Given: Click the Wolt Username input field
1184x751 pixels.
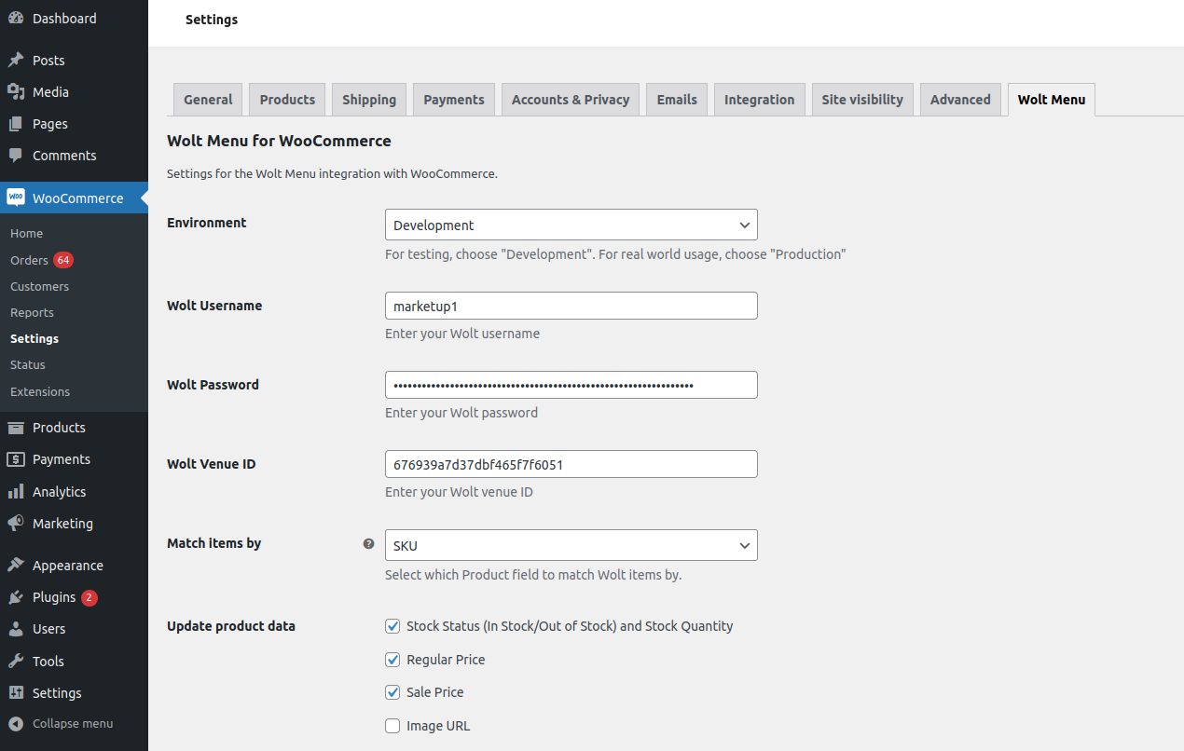Looking at the screenshot, I should 571,306.
